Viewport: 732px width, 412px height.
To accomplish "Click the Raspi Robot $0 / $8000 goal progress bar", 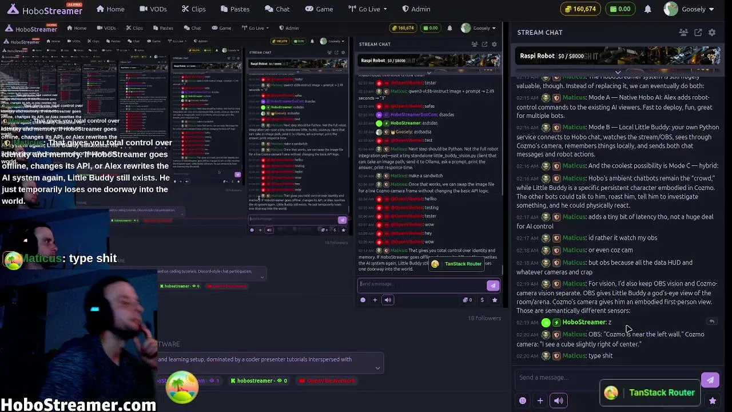I will click(618, 56).
